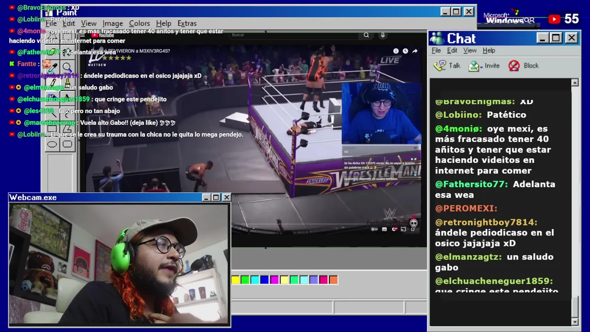Select the Airbrush tool in Paint
The height and width of the screenshot is (332, 590).
(x=52, y=98)
